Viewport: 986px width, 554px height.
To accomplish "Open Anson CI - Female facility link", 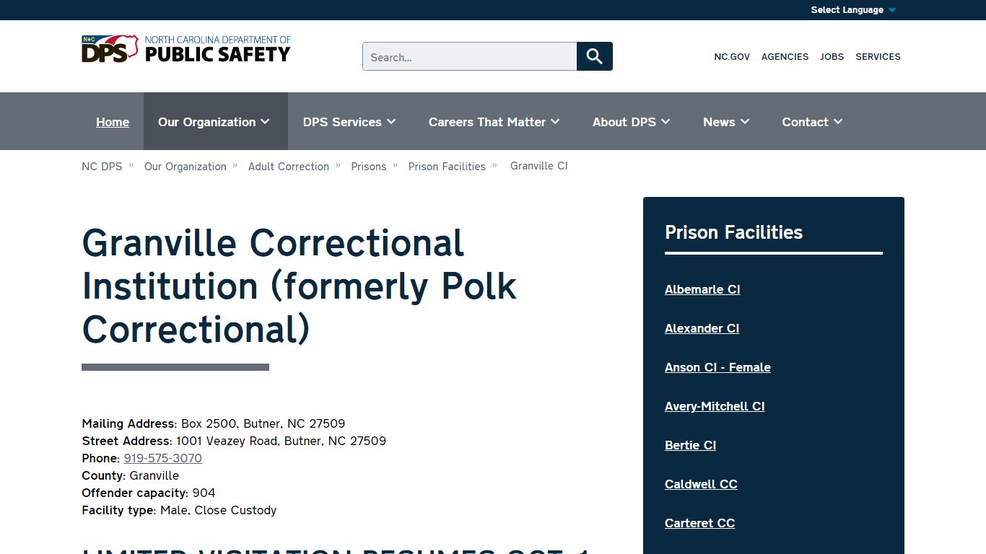I will pyautogui.click(x=717, y=367).
